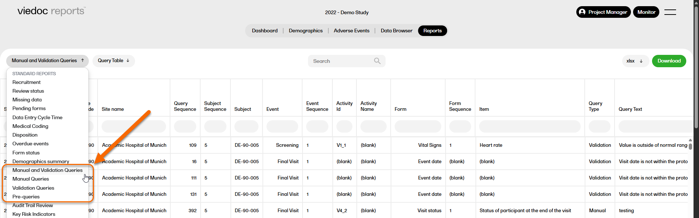This screenshot has height=218, width=699.
Task: Open the hamburger menu icon
Action: (670, 12)
